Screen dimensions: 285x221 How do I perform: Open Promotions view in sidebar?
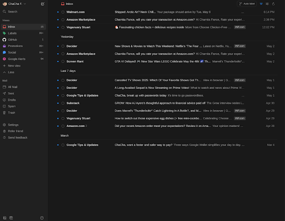[23, 46]
